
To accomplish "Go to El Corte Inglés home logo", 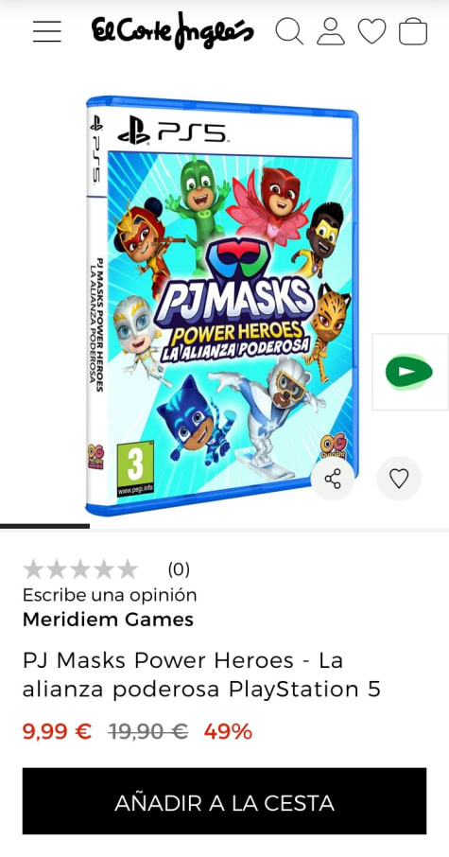I will (x=173, y=30).
